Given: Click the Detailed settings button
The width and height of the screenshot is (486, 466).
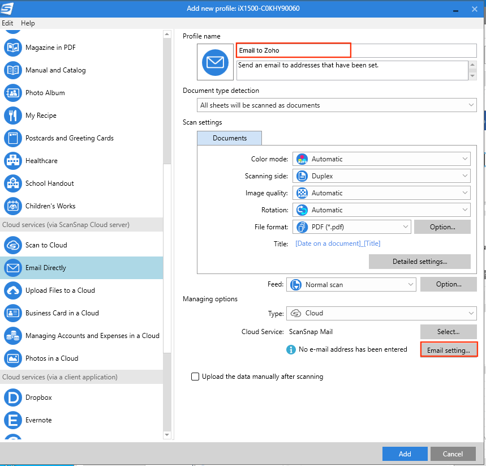Looking at the screenshot, I should [x=419, y=262].
